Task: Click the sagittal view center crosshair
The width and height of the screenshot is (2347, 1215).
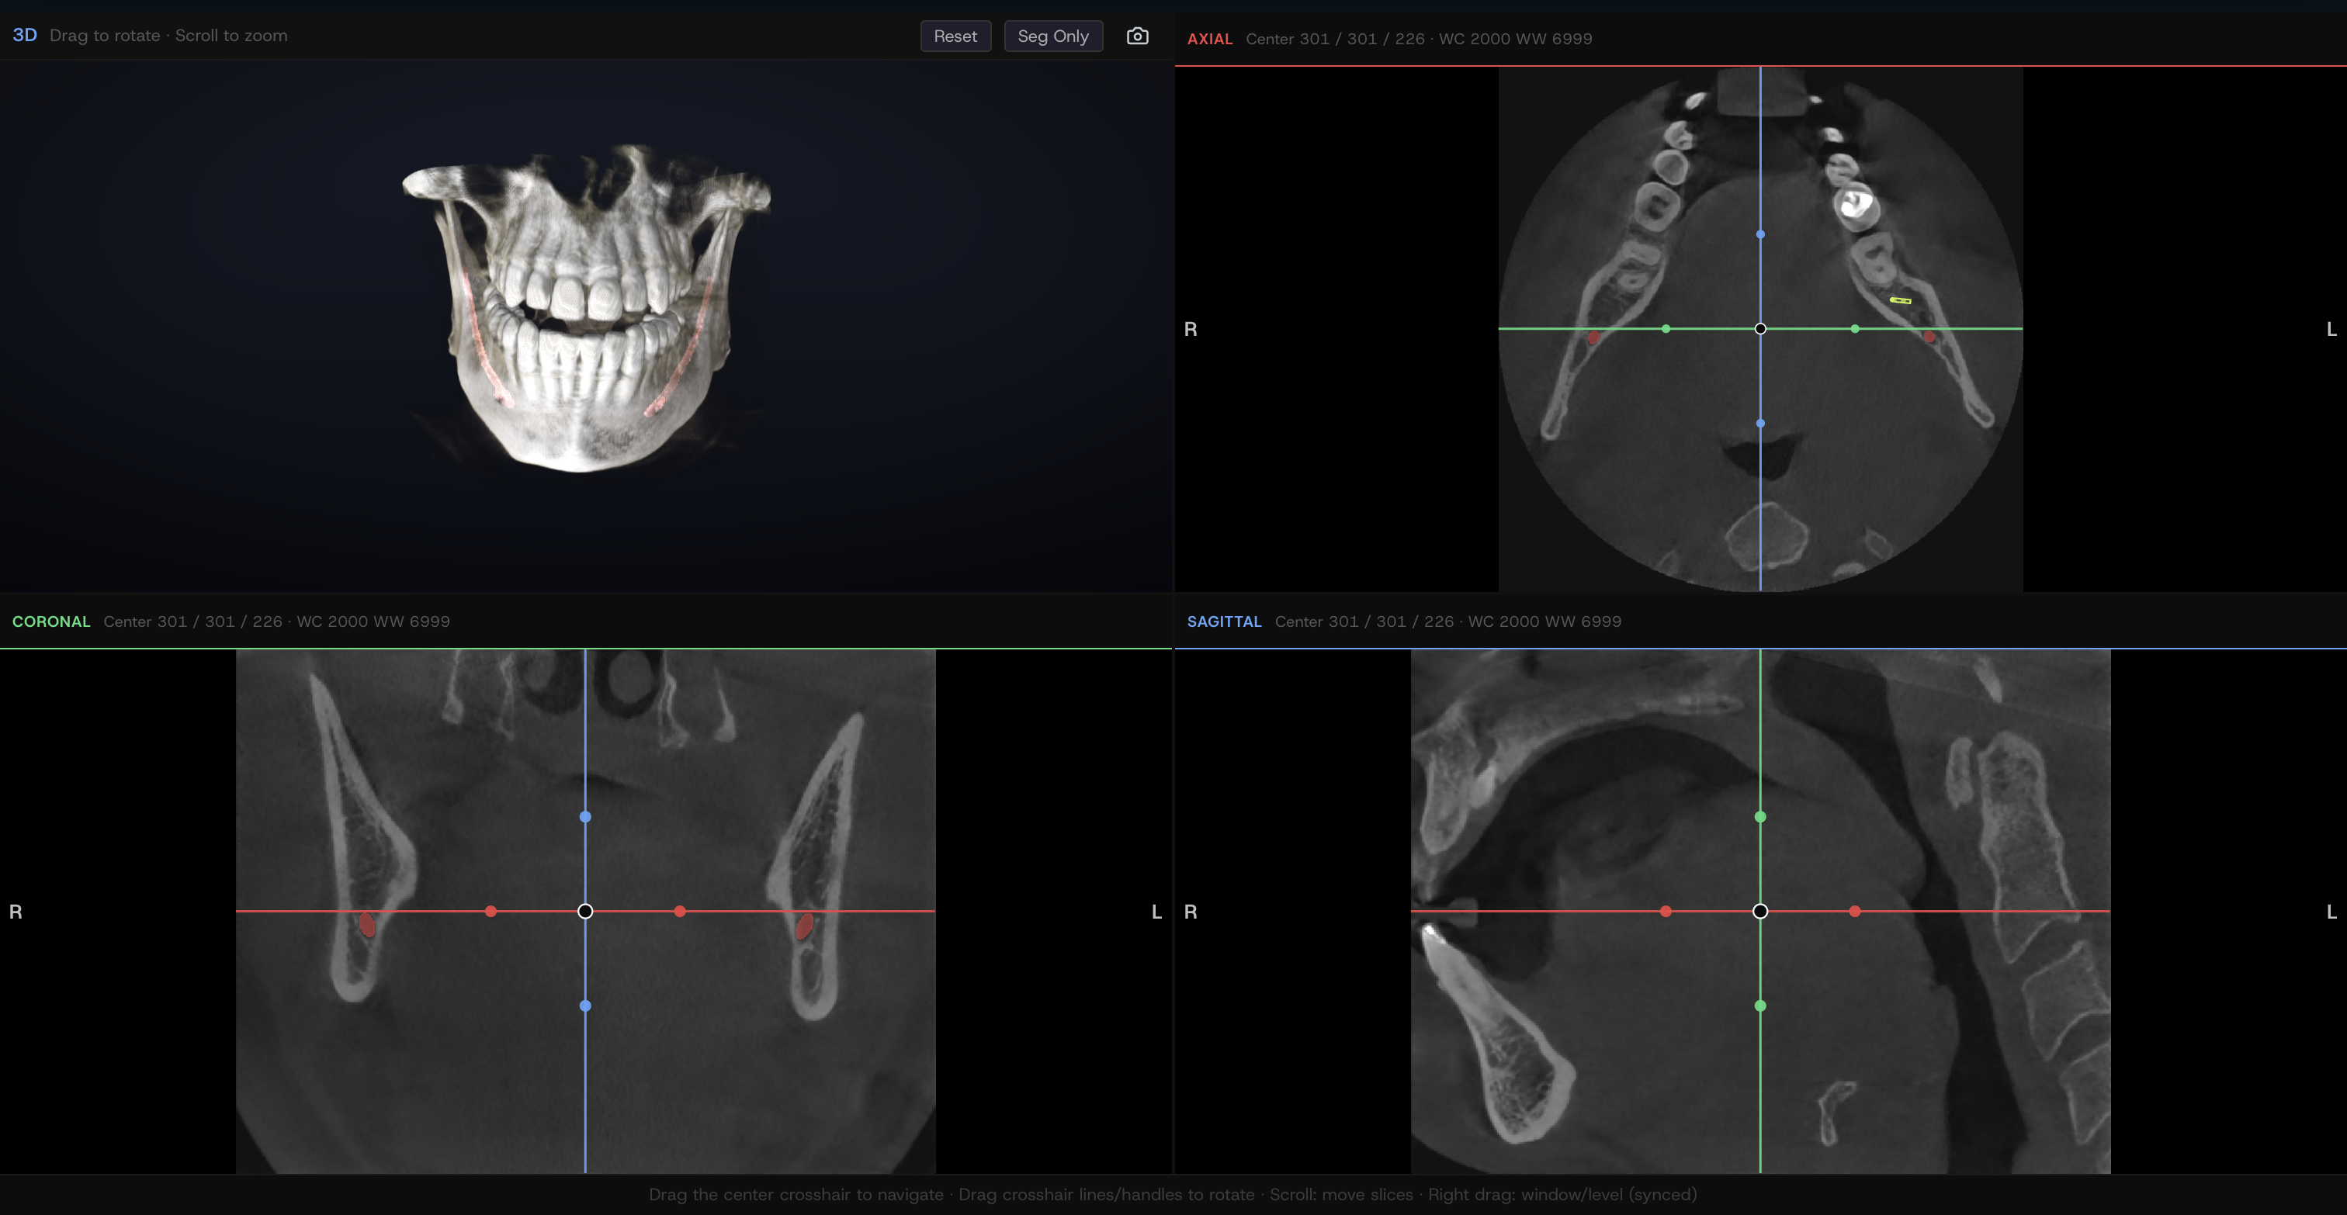Action: coord(1759,911)
